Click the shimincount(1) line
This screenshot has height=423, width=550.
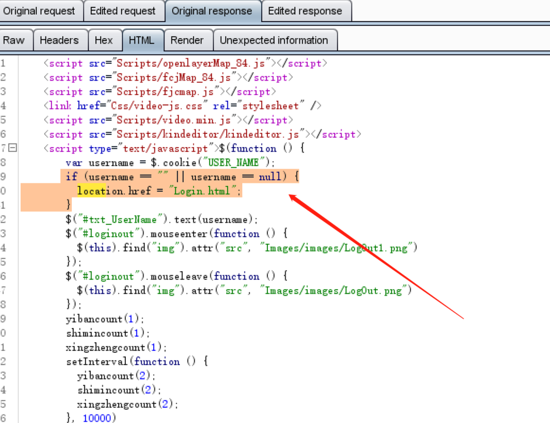click(x=107, y=333)
